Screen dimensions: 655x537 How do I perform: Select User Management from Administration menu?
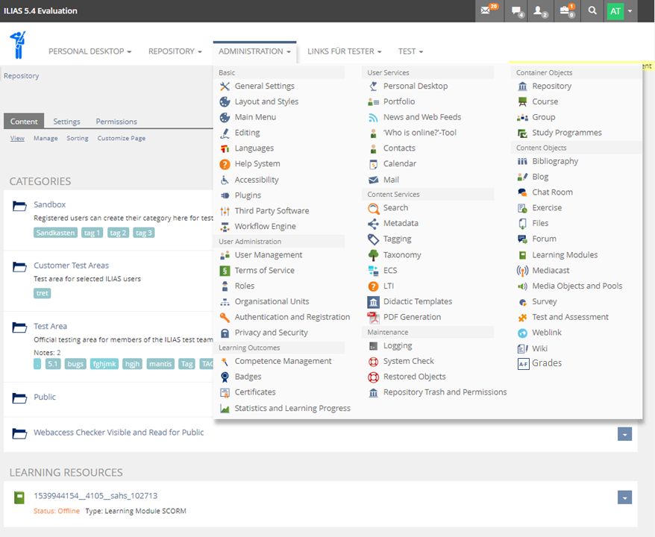click(268, 255)
